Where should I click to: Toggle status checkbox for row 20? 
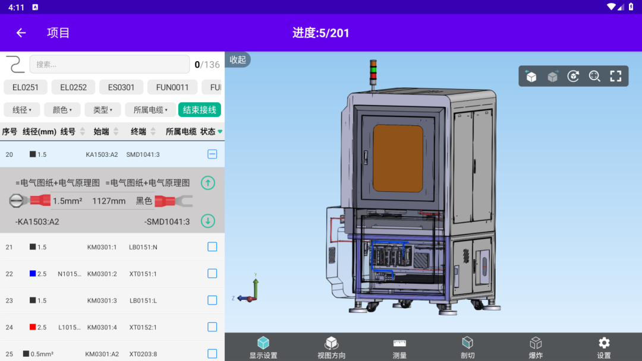tap(212, 154)
